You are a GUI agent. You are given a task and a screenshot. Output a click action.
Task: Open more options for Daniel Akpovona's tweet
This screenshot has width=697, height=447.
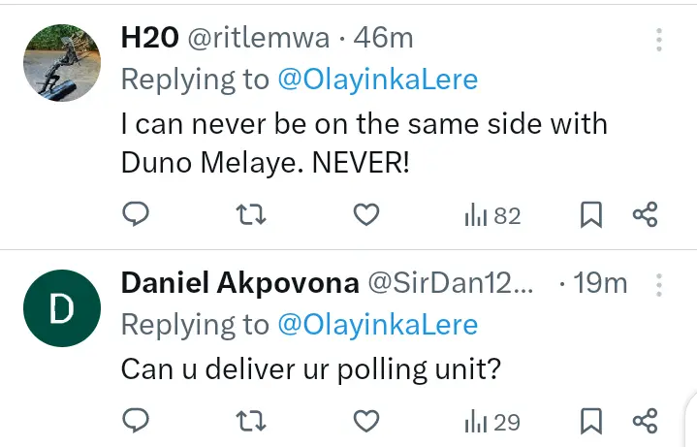point(659,284)
